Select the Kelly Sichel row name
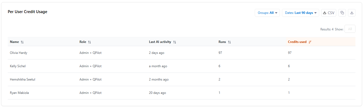This screenshot has width=364, height=108. [x=18, y=66]
